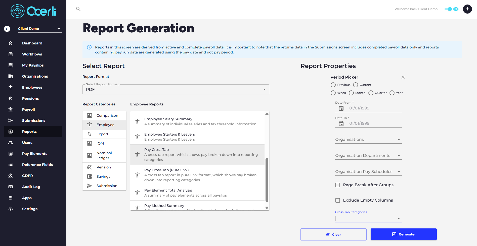
Task: Click the report list scroll-up arrow
Action: point(267,114)
